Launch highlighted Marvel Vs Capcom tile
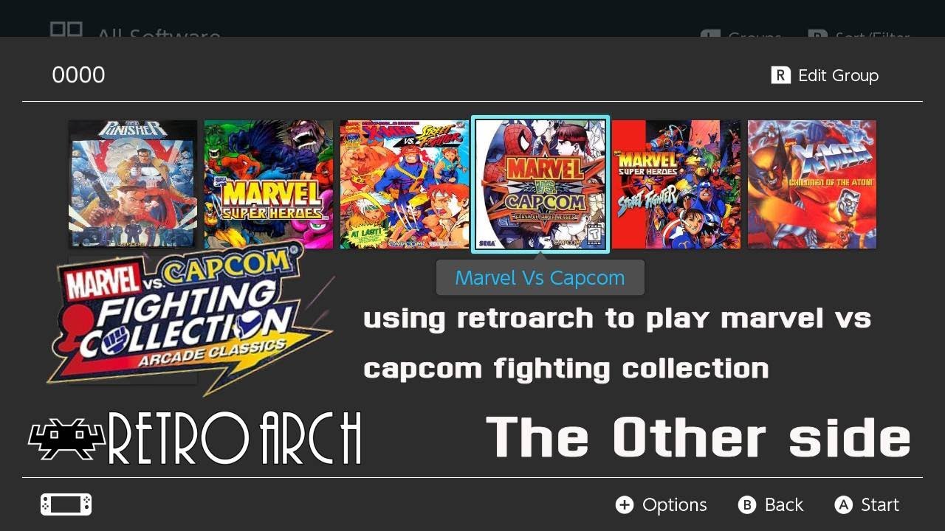 540,184
